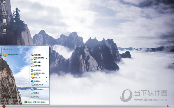The height and width of the screenshot is (108, 174).
Task: Open the guitar 我的电脑 desktop icon
Action: (4, 12)
